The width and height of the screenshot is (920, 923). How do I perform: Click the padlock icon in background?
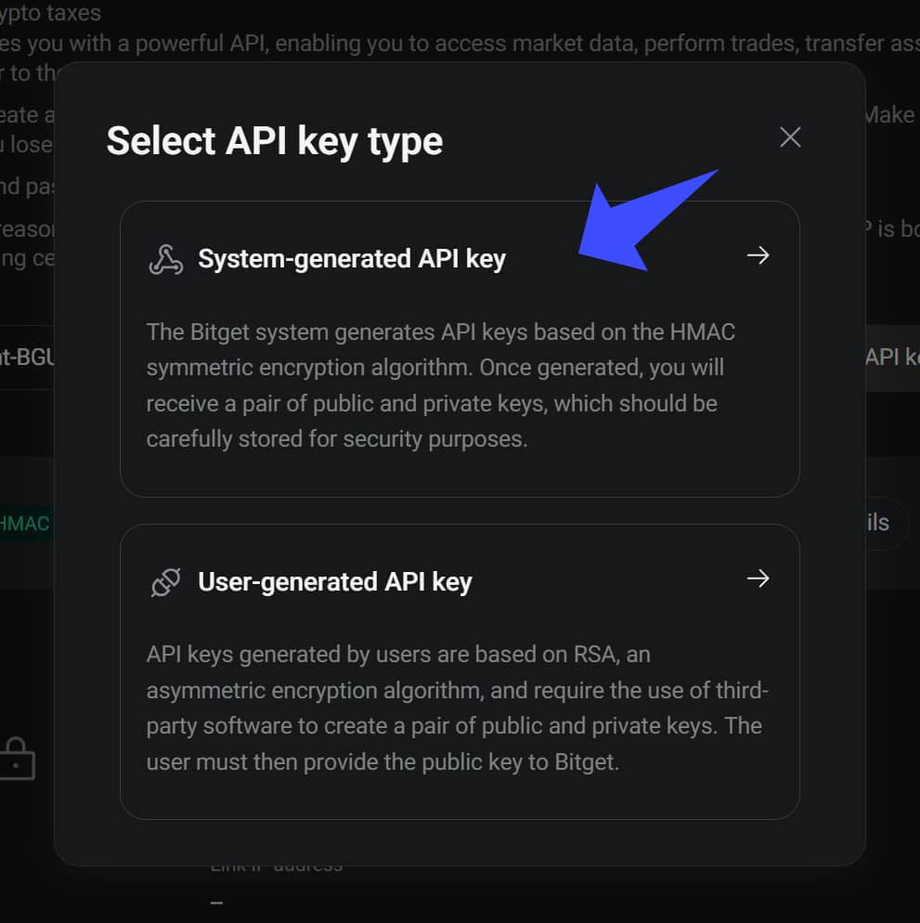coord(17,759)
